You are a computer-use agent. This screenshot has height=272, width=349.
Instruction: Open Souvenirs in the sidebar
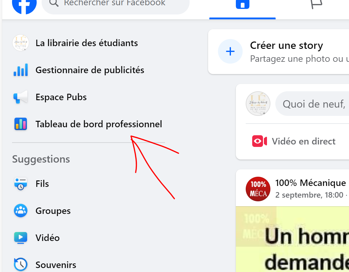click(x=55, y=265)
